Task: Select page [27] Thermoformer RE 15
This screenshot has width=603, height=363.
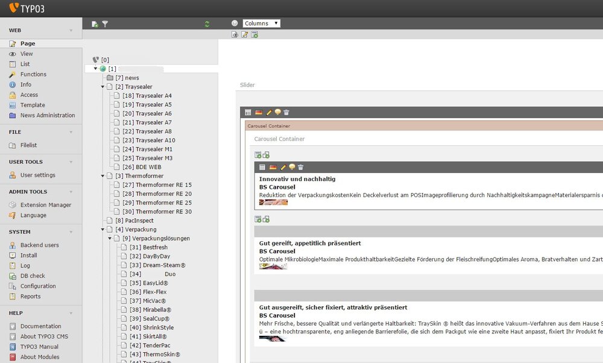Action: coord(157,185)
